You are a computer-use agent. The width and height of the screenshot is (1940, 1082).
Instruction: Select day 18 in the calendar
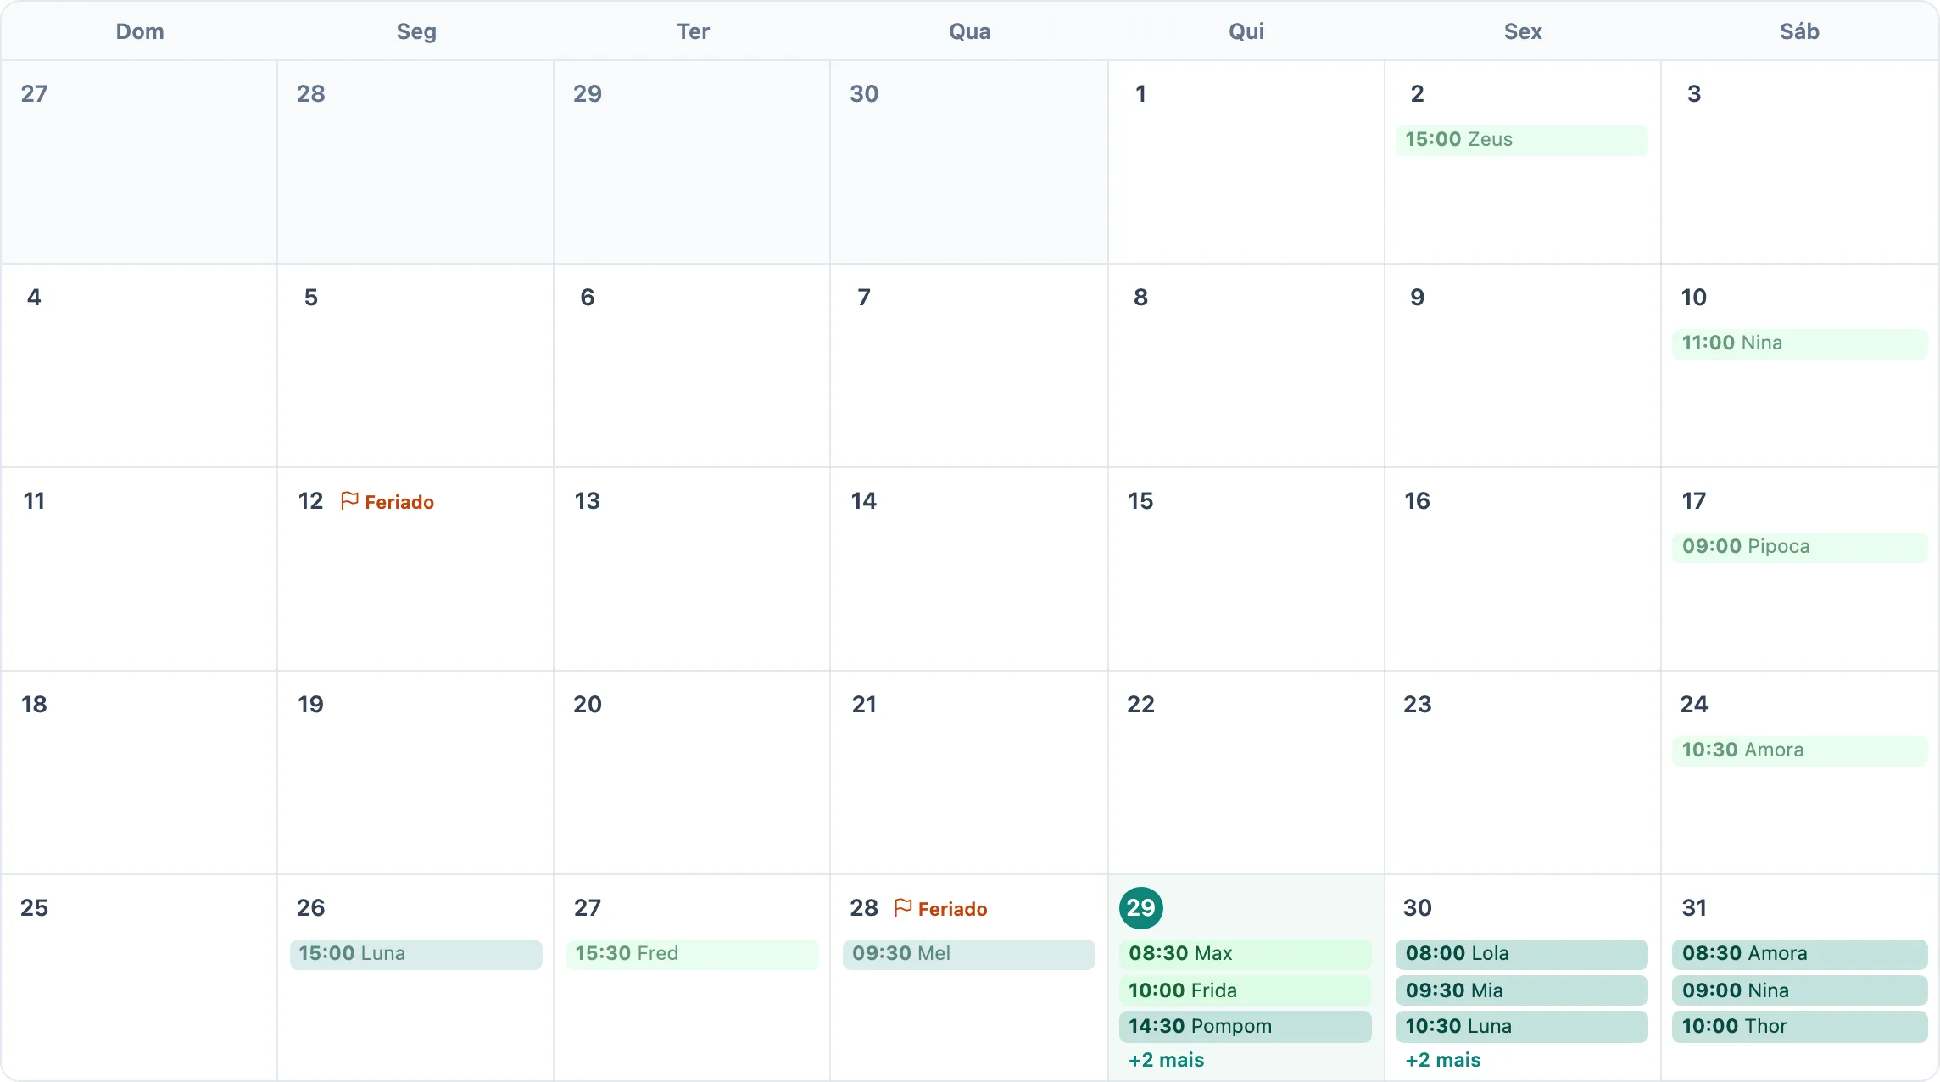click(34, 705)
